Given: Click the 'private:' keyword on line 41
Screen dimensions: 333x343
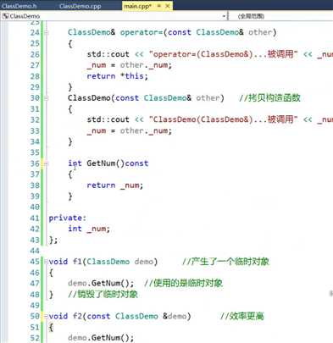Looking at the screenshot, I should pyautogui.click(x=67, y=218).
